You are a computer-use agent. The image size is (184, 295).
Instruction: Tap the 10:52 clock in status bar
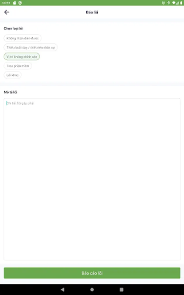click(x=6, y=3)
